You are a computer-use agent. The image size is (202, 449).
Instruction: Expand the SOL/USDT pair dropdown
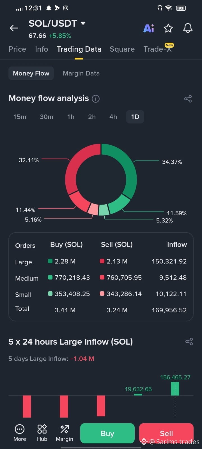[83, 23]
